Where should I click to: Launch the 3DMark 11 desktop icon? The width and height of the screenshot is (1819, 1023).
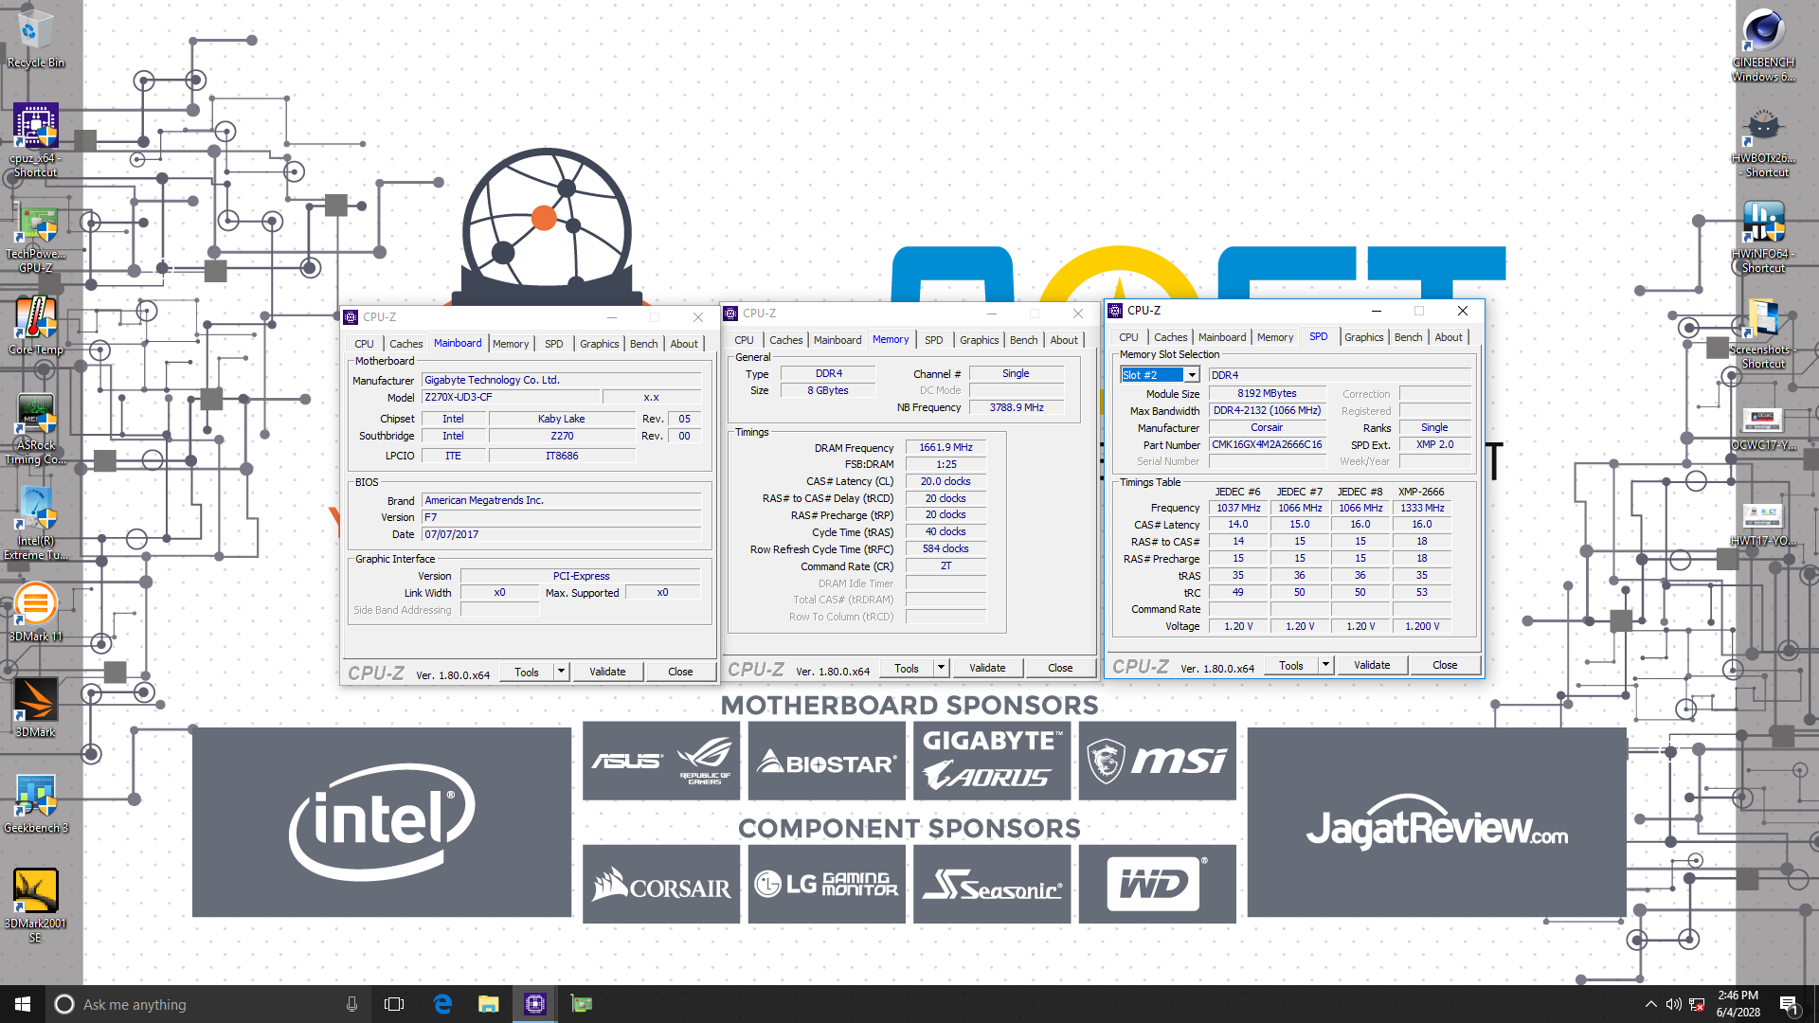(x=35, y=613)
